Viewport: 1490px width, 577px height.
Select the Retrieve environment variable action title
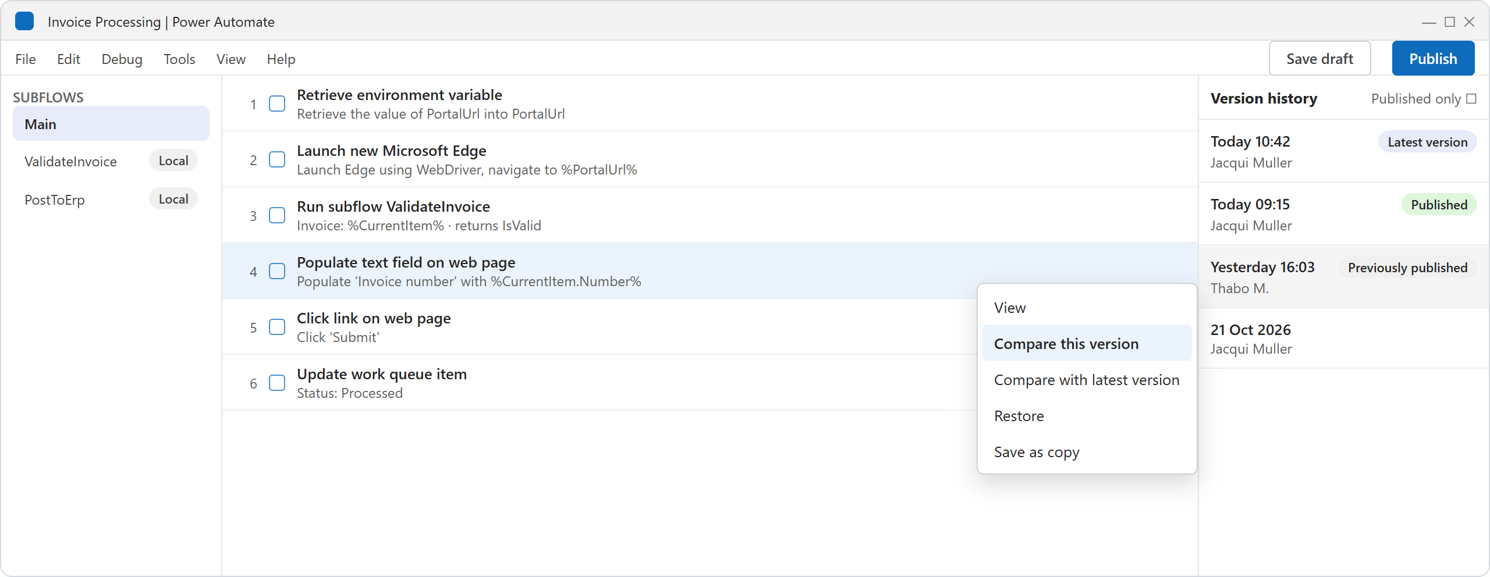click(399, 94)
